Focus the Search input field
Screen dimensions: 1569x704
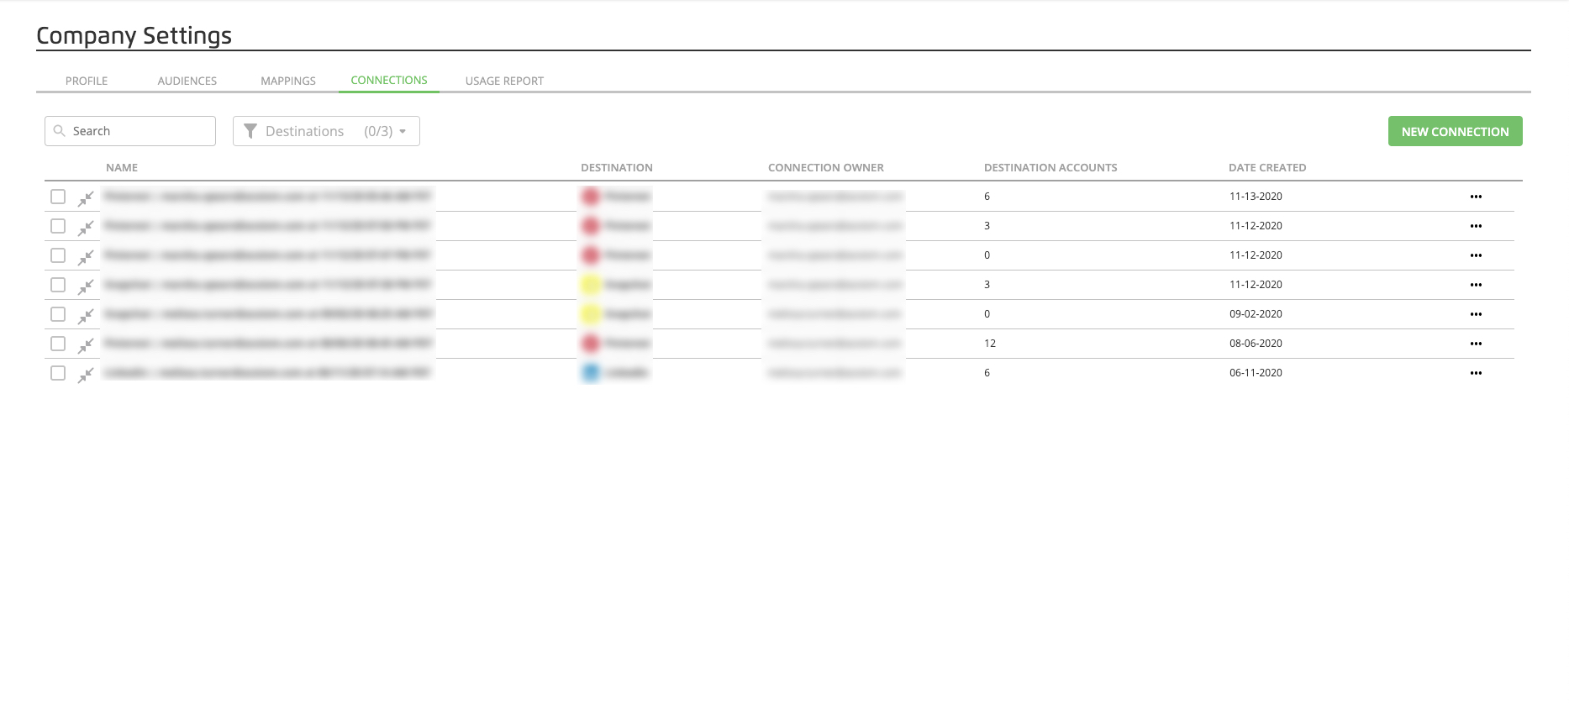click(130, 131)
